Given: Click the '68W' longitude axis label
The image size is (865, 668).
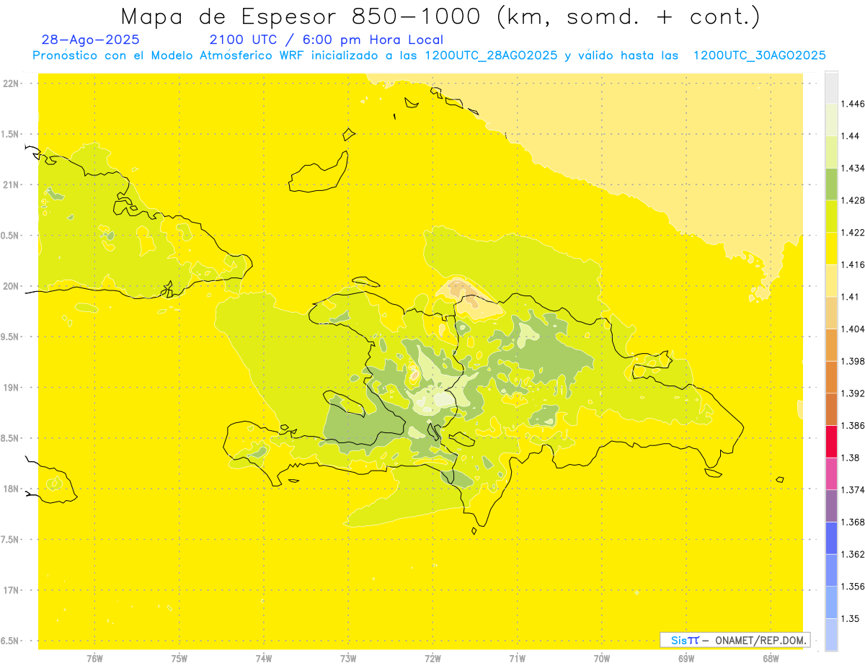Looking at the screenshot, I should pos(771,658).
